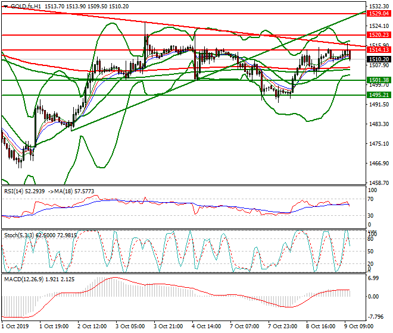Click the 3 Oct 21:00 time axis label
Image resolution: width=393 pixels, height=333 pixels.
[x=168, y=326]
